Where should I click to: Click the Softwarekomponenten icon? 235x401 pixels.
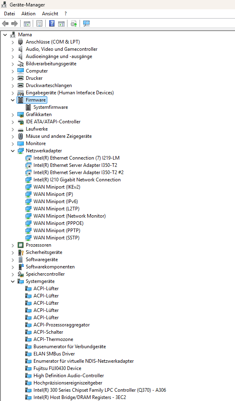21,267
